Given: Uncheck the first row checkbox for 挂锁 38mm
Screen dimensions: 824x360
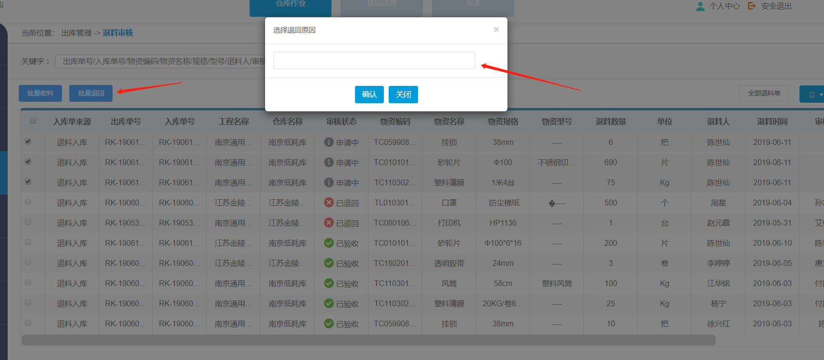Looking at the screenshot, I should tap(28, 142).
